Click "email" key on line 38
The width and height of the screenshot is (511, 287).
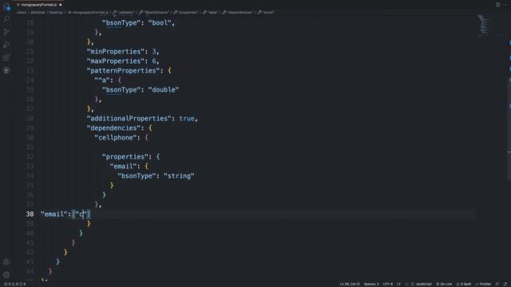[x=54, y=214]
